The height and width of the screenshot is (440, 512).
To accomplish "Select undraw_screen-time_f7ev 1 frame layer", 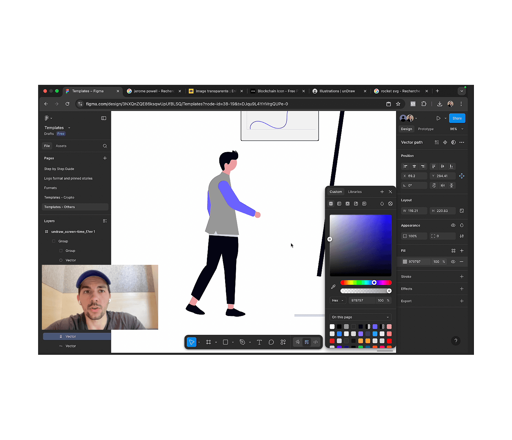I will 75,232.
